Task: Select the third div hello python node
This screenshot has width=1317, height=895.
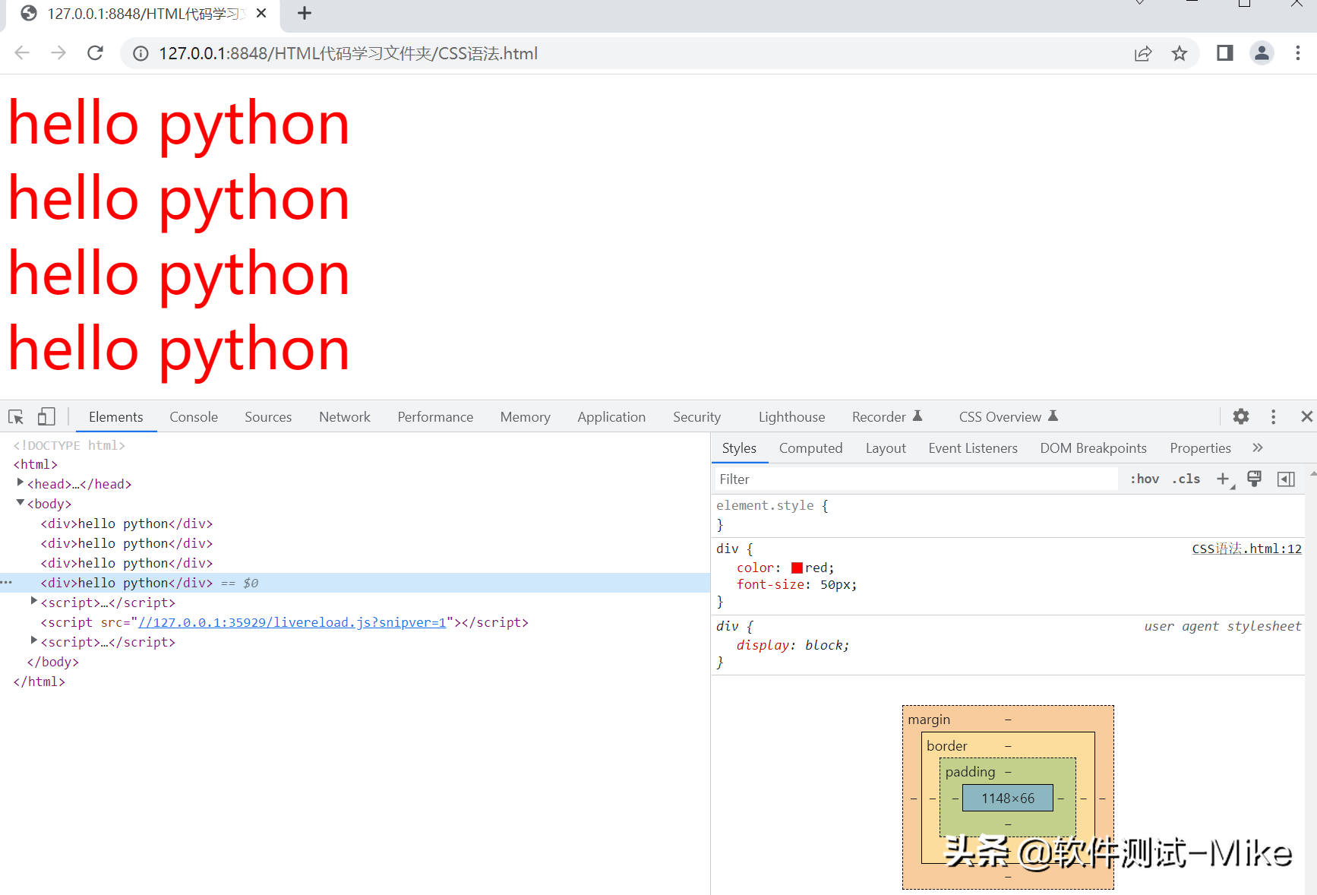Action: [127, 563]
